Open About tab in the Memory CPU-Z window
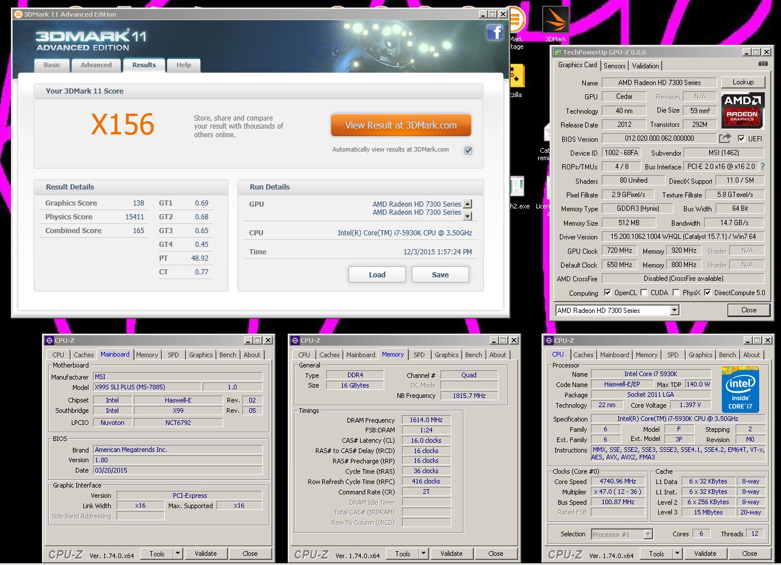The width and height of the screenshot is (781, 565). pyautogui.click(x=498, y=355)
